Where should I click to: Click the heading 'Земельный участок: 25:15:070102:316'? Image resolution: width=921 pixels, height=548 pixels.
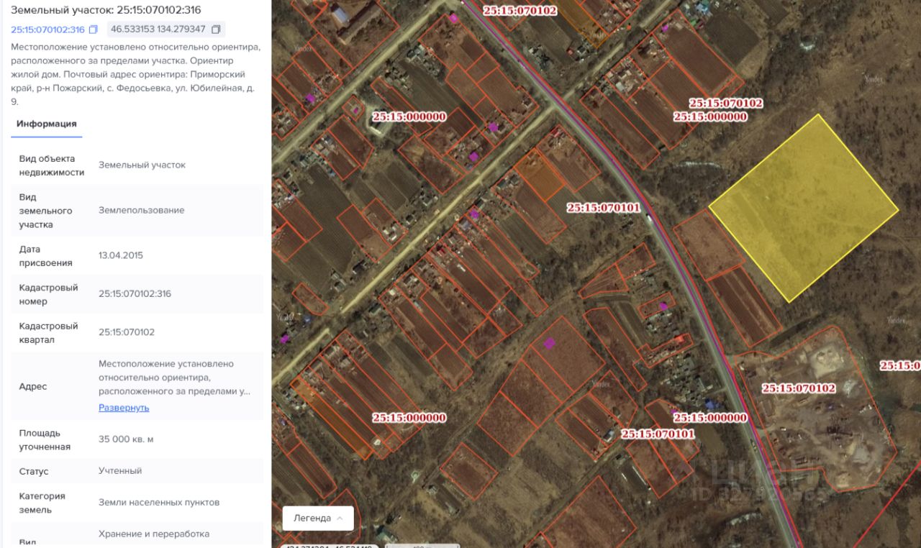tap(106, 10)
